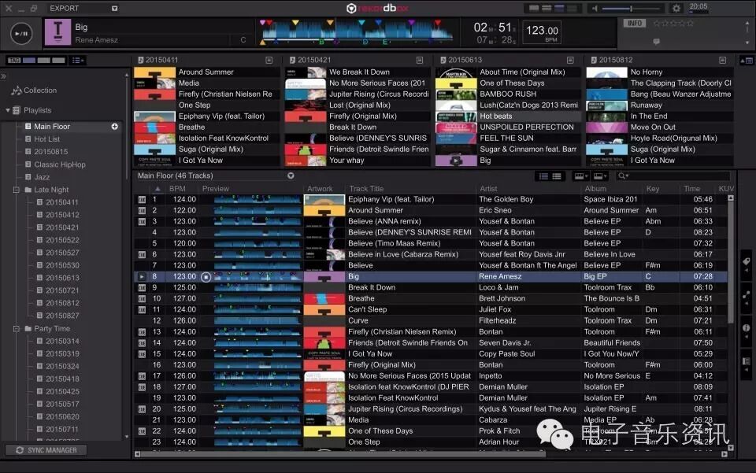The image size is (756, 473).
Task: Click the preview waveform of Around Summer
Action: click(x=257, y=210)
